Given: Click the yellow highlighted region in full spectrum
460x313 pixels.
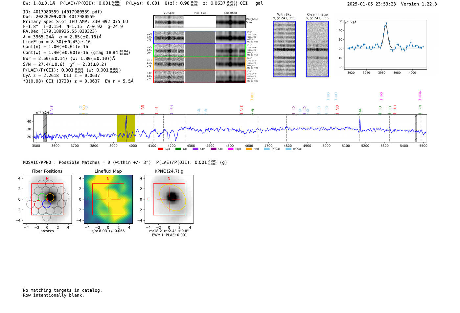Looking at the screenshot, I should 126,128.
